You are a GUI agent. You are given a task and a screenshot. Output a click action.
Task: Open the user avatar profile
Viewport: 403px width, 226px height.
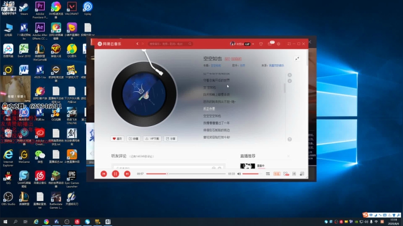(233, 44)
